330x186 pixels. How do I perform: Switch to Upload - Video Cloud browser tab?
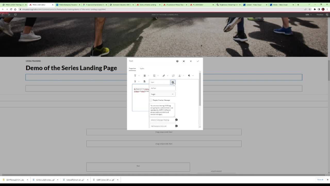click(255, 5)
